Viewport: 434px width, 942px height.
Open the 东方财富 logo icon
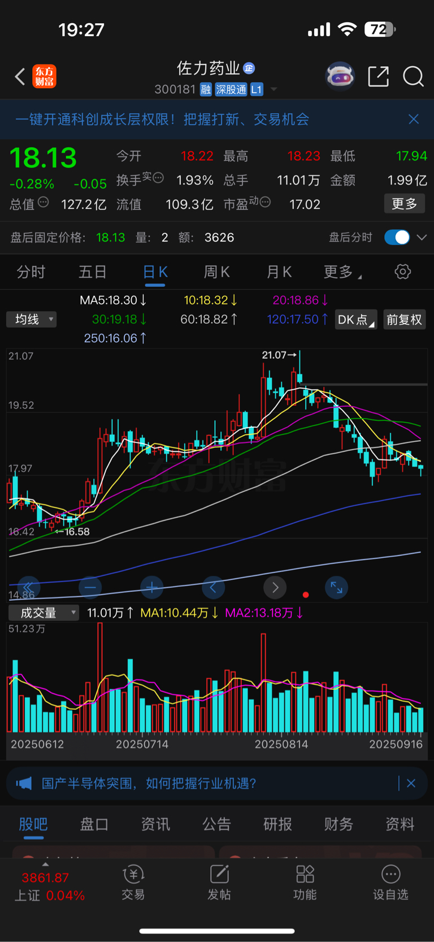point(44,76)
